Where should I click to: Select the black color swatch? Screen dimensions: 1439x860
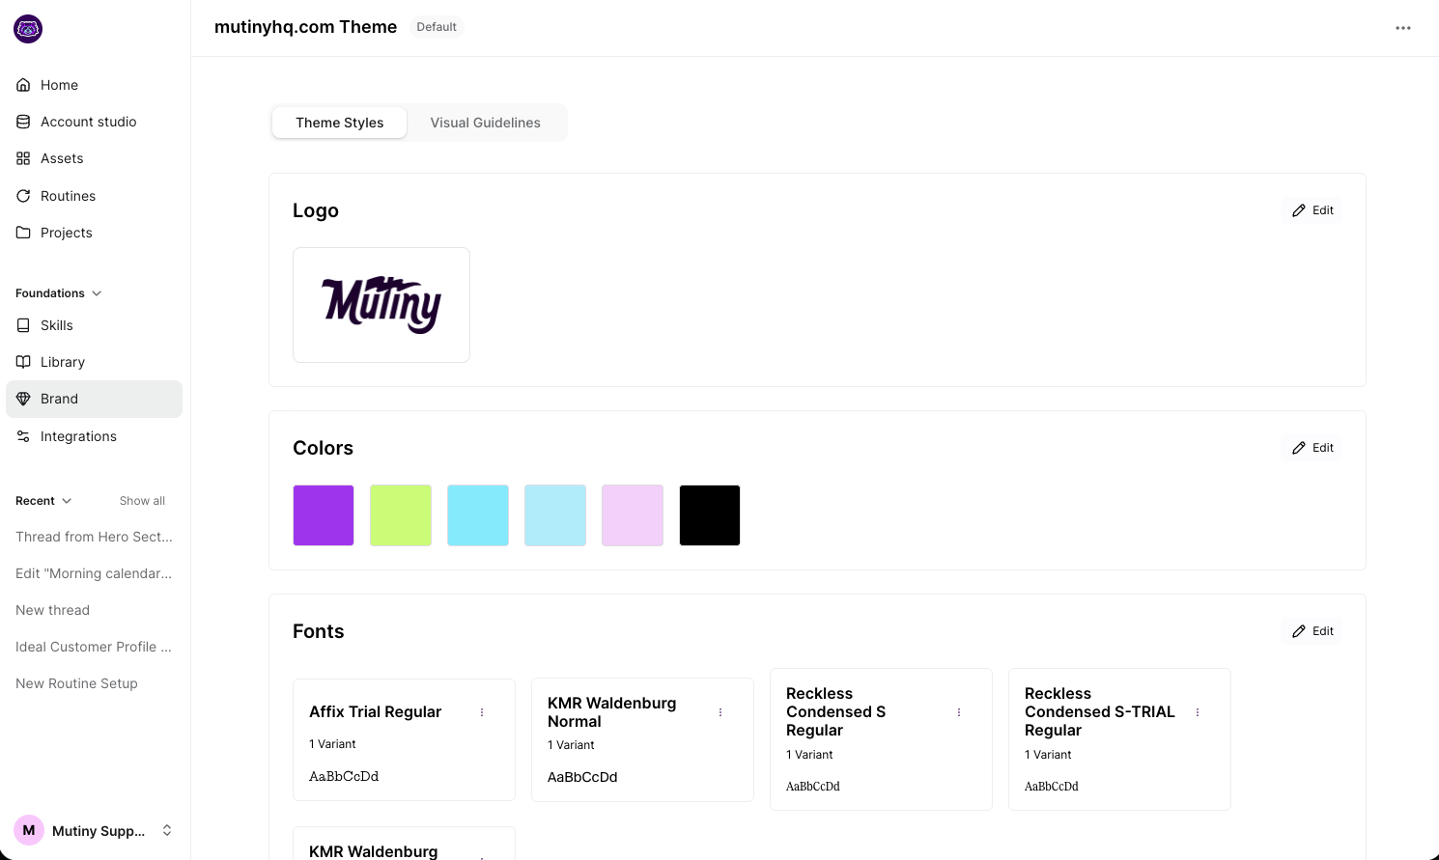coord(710,515)
